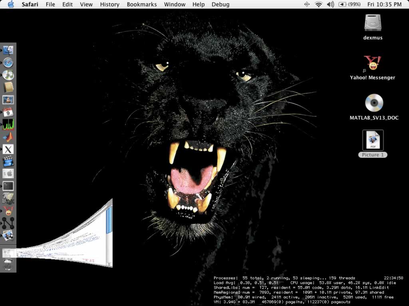Open the VLC cone picture icon in dock
409x306 pixels.
point(8,100)
